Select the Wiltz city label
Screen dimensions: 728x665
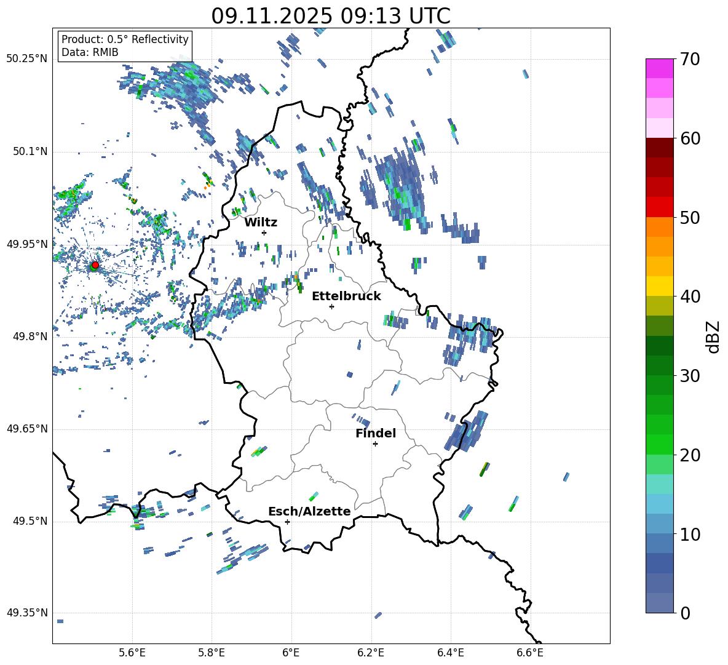[261, 223]
